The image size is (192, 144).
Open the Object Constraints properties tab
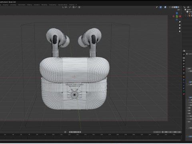[184, 88]
